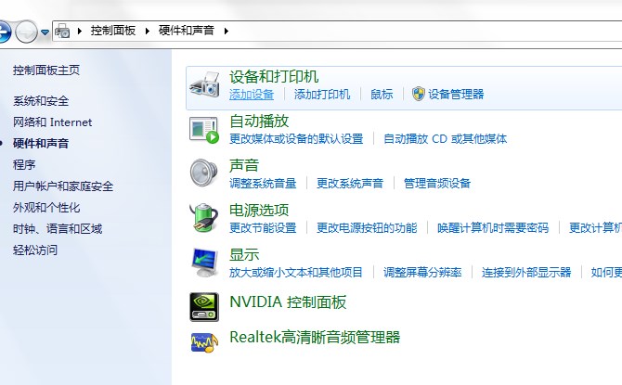Open the 程序 category

click(x=24, y=165)
